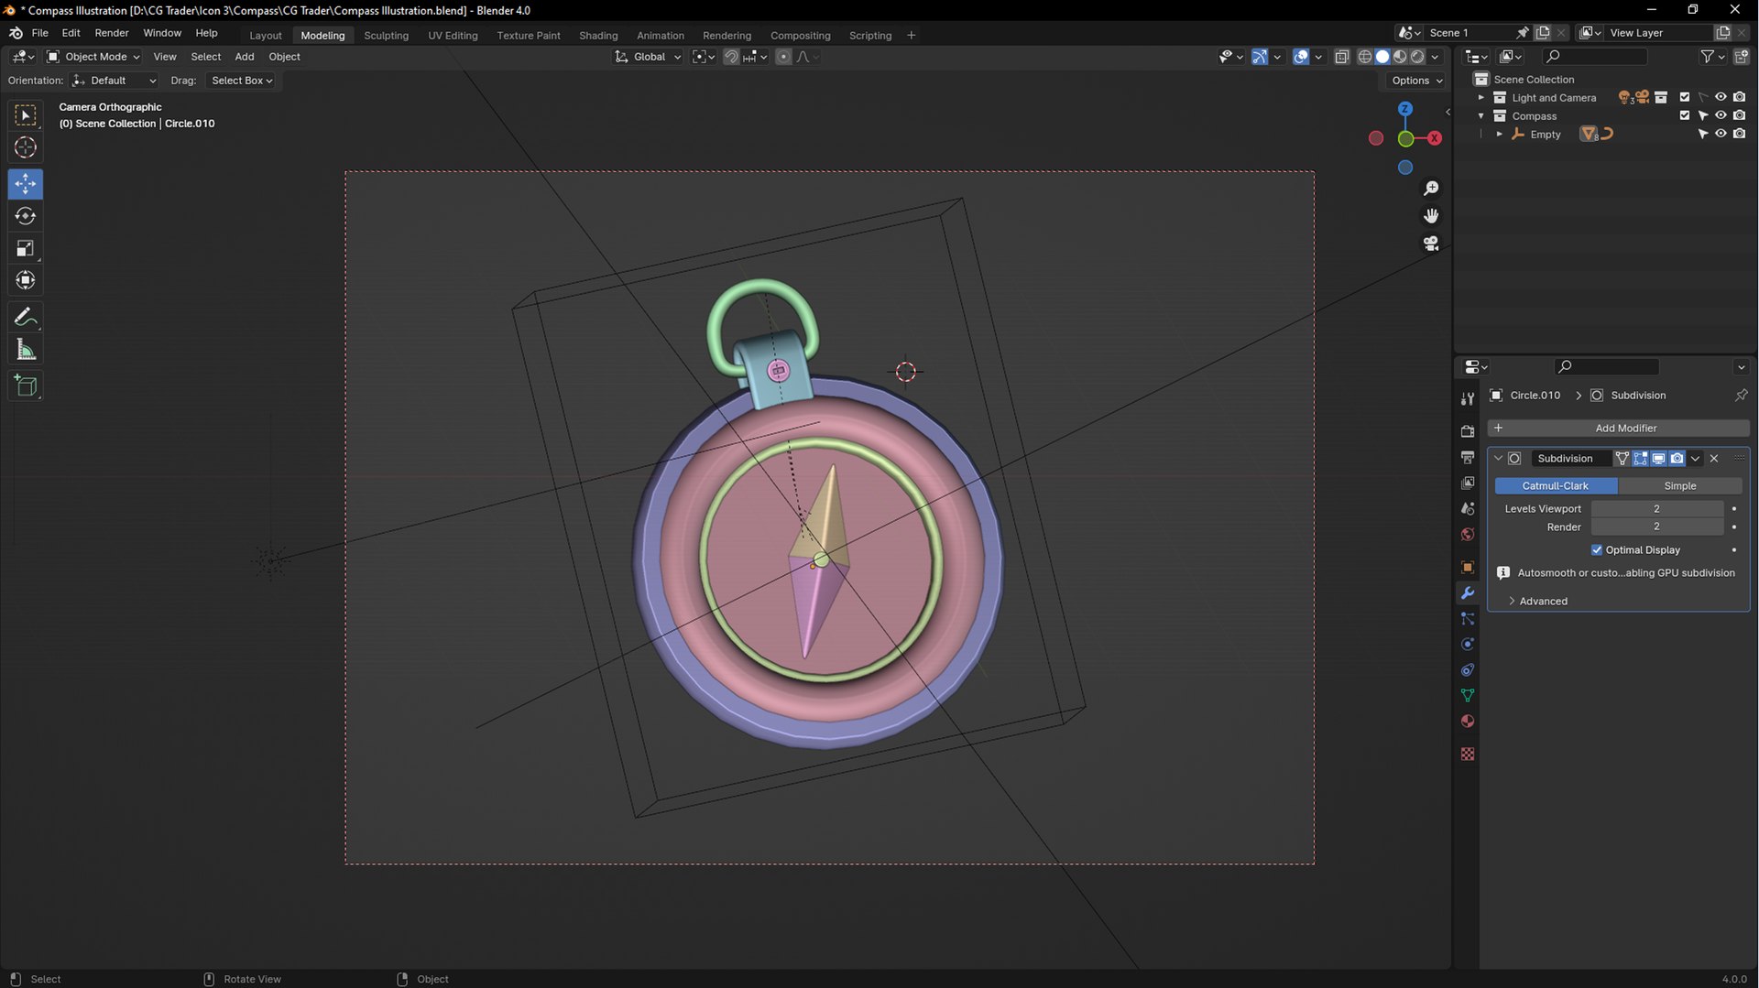Open the Global transform orientation dropdown
Screen dimensions: 1759x988
(649, 57)
